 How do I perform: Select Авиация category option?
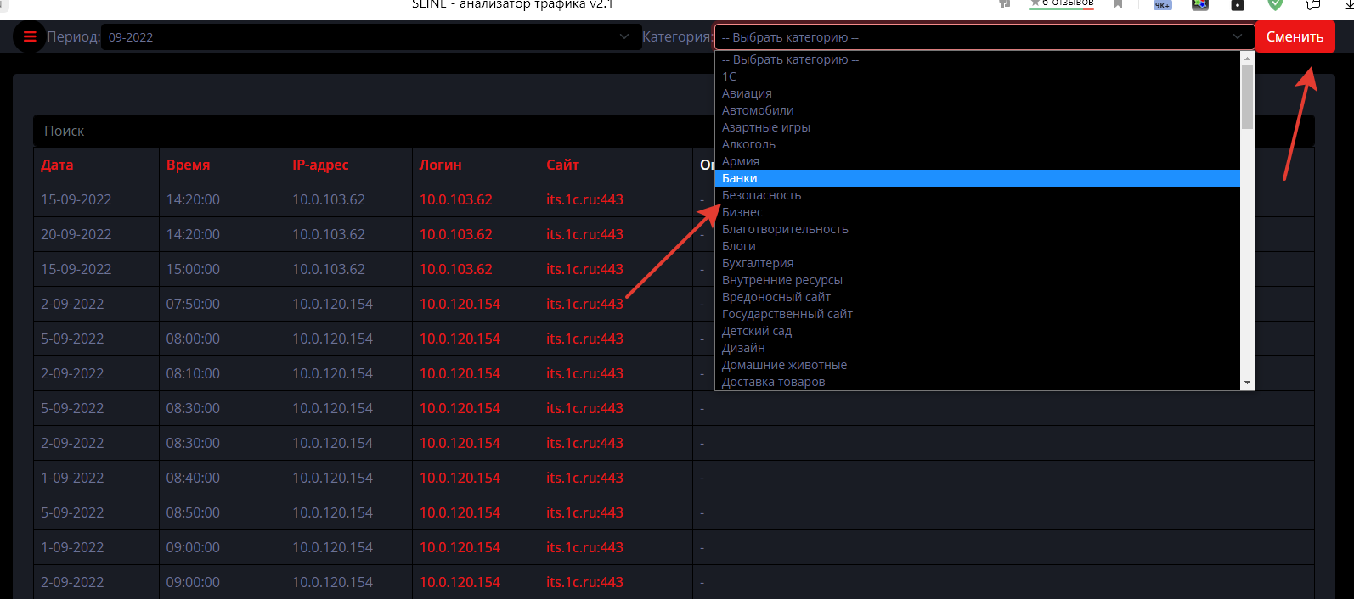point(978,93)
